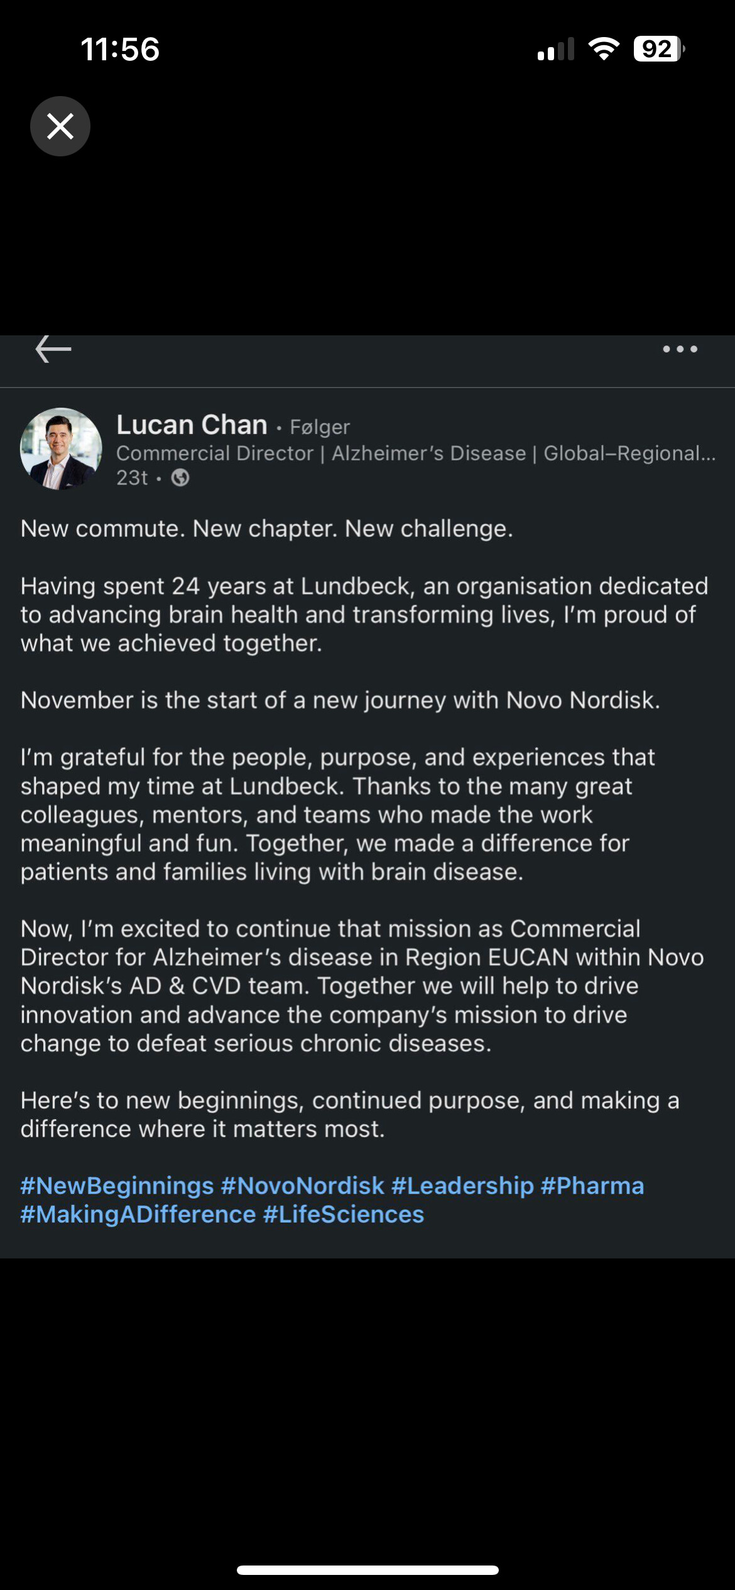This screenshot has height=1590, width=735.
Task: Tap the home indicator bar
Action: point(367,1570)
